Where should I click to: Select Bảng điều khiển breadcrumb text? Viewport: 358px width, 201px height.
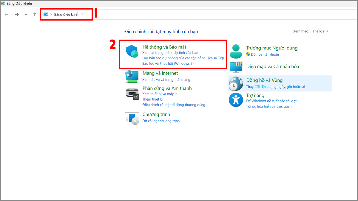coord(67,14)
